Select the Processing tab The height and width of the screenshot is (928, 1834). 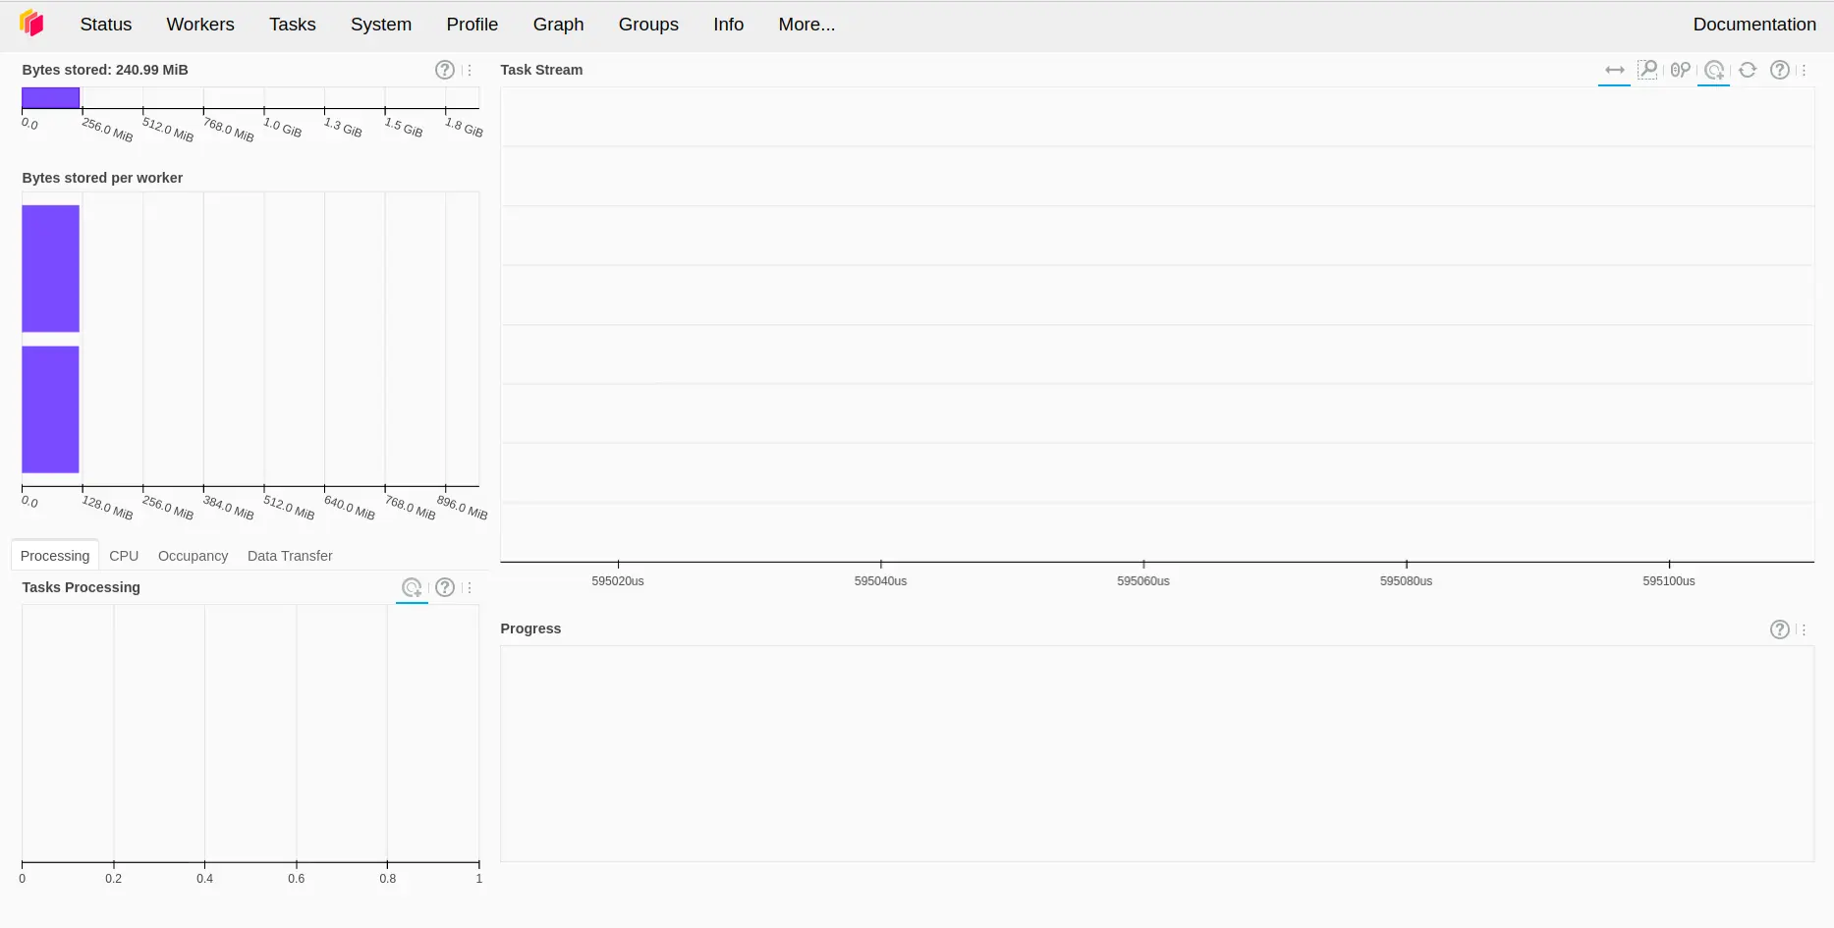coord(55,556)
